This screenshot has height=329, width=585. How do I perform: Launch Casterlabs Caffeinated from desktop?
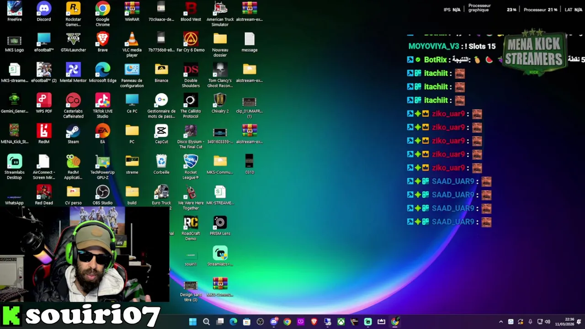tap(73, 106)
